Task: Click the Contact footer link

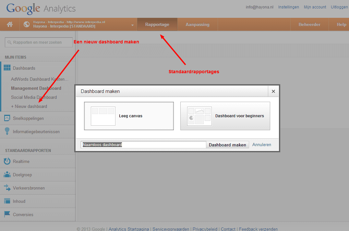Action: tap(228, 229)
